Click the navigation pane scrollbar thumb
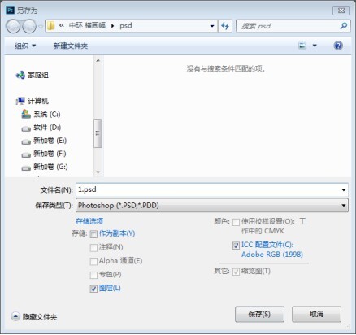 (x=98, y=133)
